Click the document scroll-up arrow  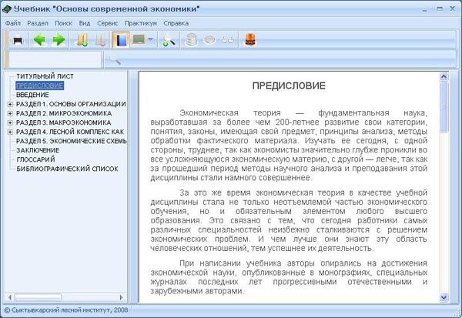click(x=444, y=77)
